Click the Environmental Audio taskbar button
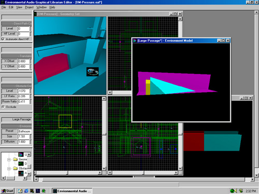The image size is (259, 194). [x=72, y=191]
